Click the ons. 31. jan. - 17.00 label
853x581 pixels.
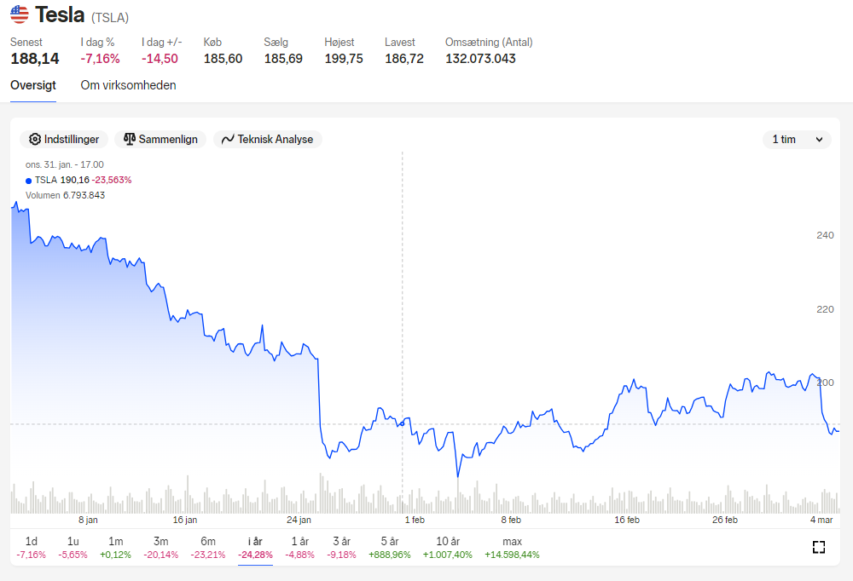tap(65, 164)
